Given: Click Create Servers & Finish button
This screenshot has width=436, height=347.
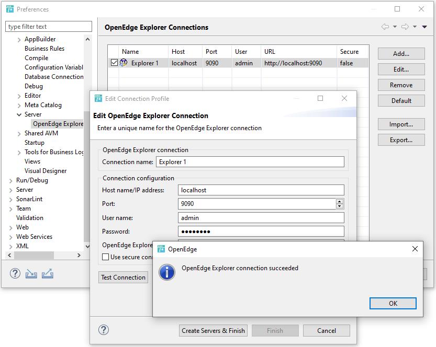Looking at the screenshot, I should coord(213,331).
